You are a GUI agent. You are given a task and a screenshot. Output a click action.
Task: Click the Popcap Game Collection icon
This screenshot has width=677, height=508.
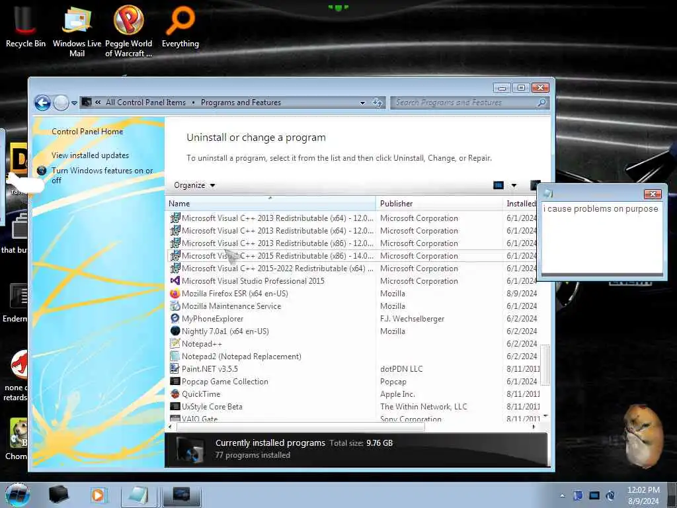click(x=175, y=382)
